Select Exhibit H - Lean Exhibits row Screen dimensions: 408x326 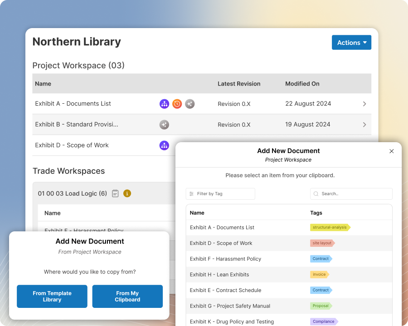pos(289,274)
